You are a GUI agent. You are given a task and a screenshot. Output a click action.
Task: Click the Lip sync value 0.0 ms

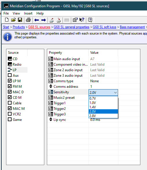[x=95, y=120]
